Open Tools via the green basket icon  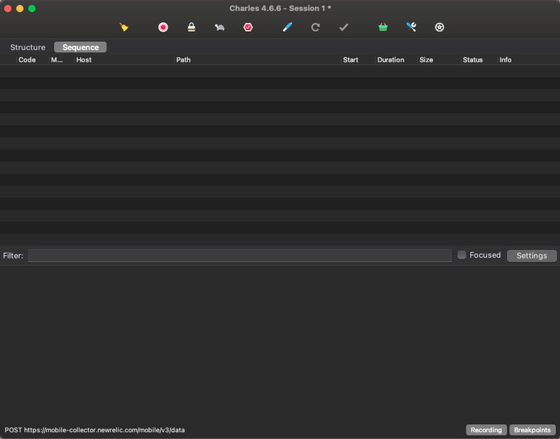coord(383,27)
